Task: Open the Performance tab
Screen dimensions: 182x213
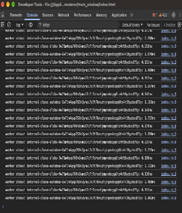Action: coord(83,15)
